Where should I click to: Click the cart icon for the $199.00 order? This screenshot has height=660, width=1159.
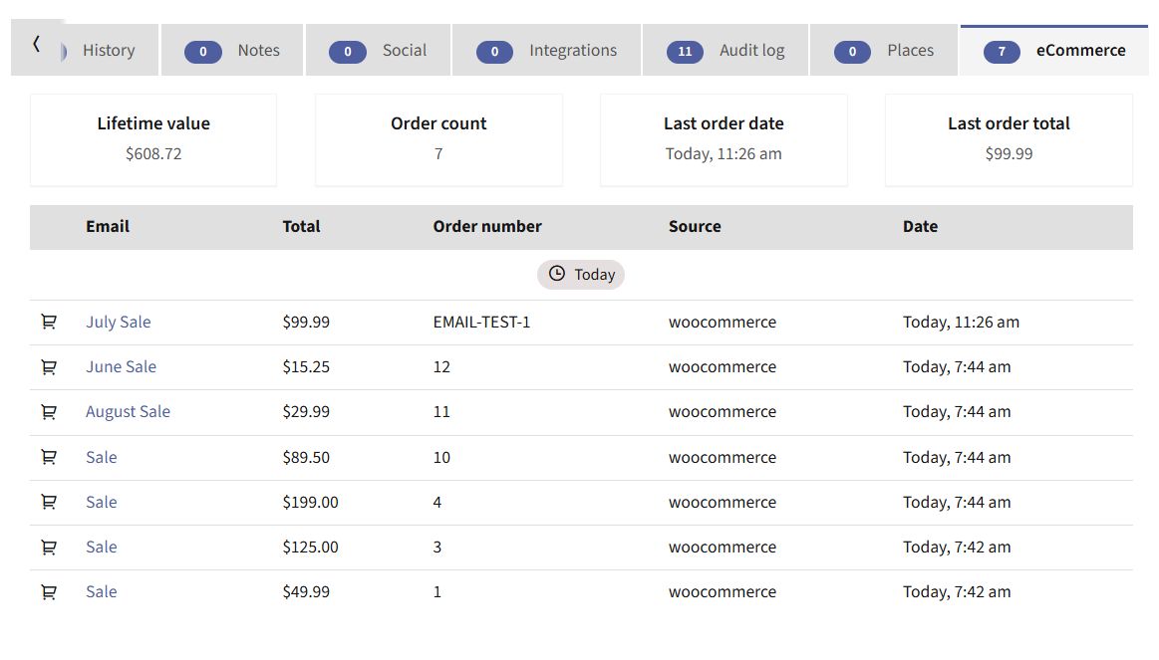pos(49,502)
